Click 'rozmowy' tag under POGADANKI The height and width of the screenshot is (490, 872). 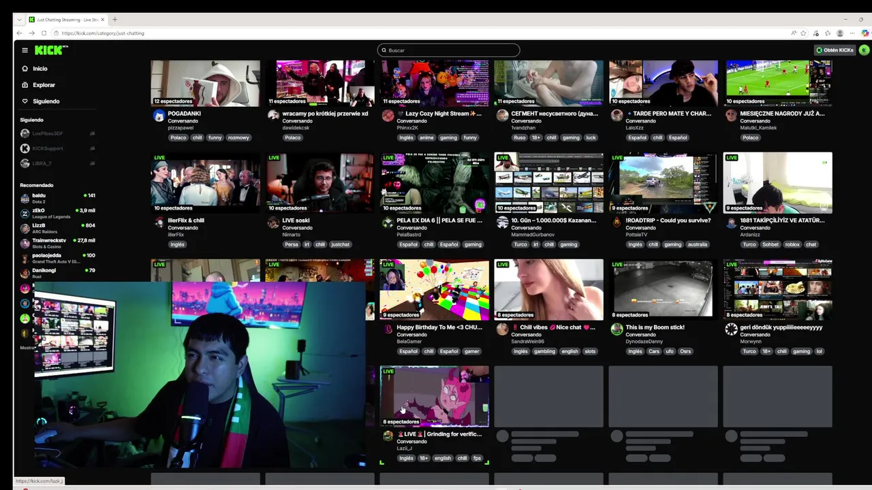[238, 137]
